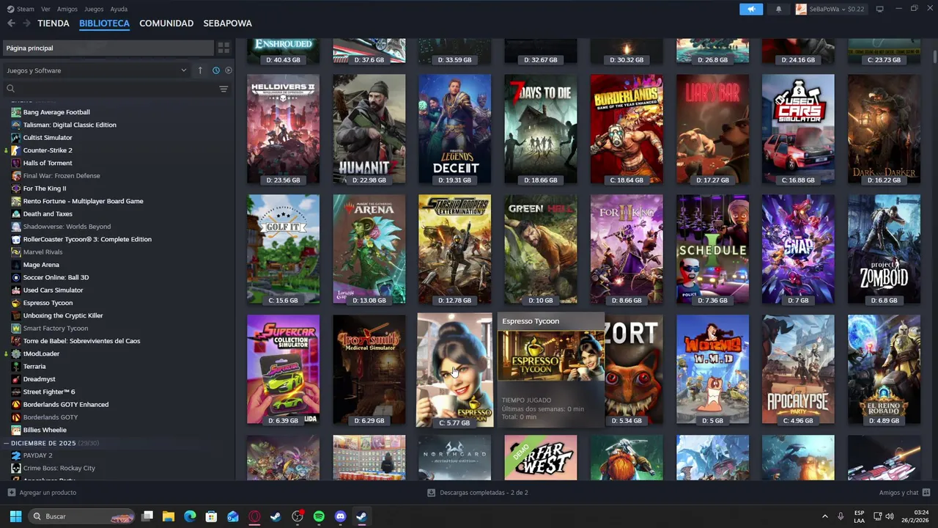This screenshot has height=528, width=938.
Task: Open Project Zomboid game cover
Action: tap(884, 249)
